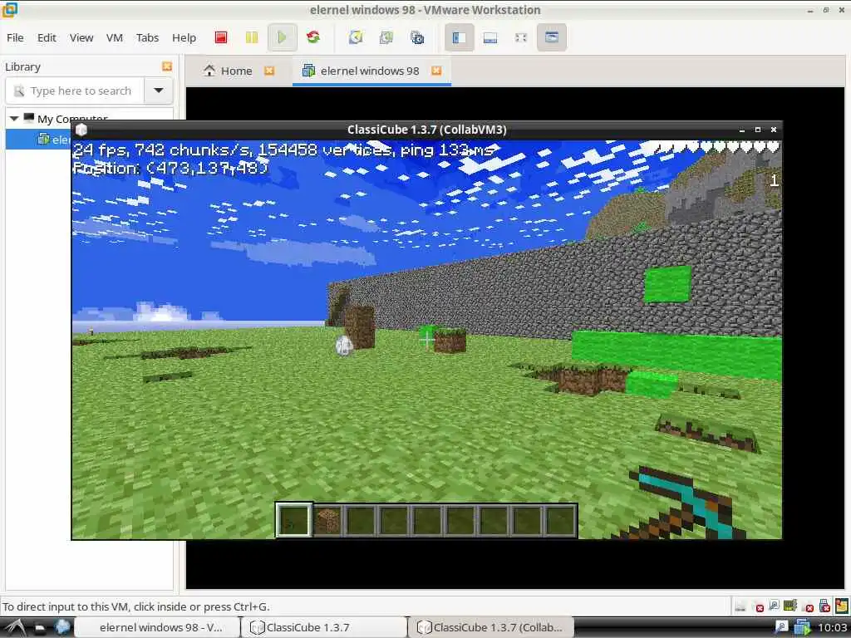Open the snapshot manager icon
Image resolution: width=851 pixels, height=638 pixels.
tap(417, 37)
